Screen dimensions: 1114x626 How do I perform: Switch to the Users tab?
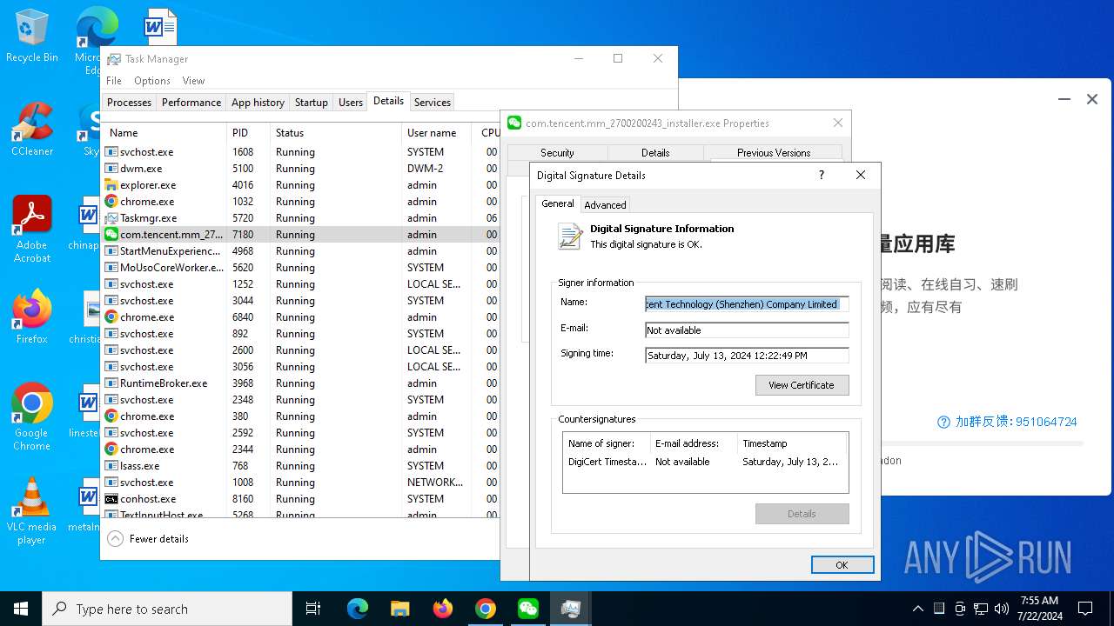tap(351, 102)
